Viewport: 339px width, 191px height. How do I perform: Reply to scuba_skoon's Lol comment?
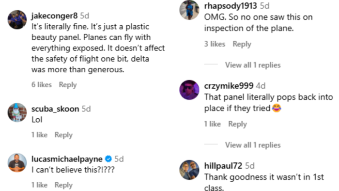click(x=63, y=135)
